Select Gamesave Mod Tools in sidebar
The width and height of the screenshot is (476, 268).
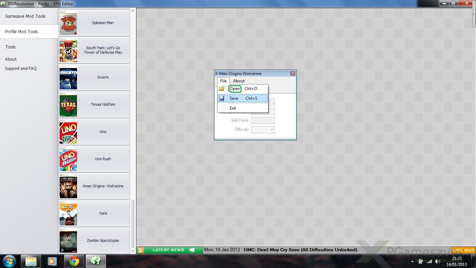[x=25, y=16]
